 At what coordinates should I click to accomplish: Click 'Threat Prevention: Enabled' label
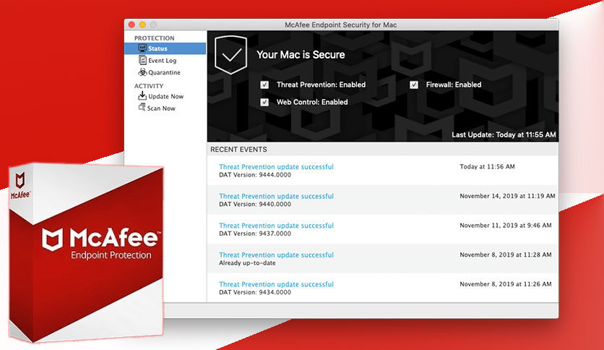[321, 85]
